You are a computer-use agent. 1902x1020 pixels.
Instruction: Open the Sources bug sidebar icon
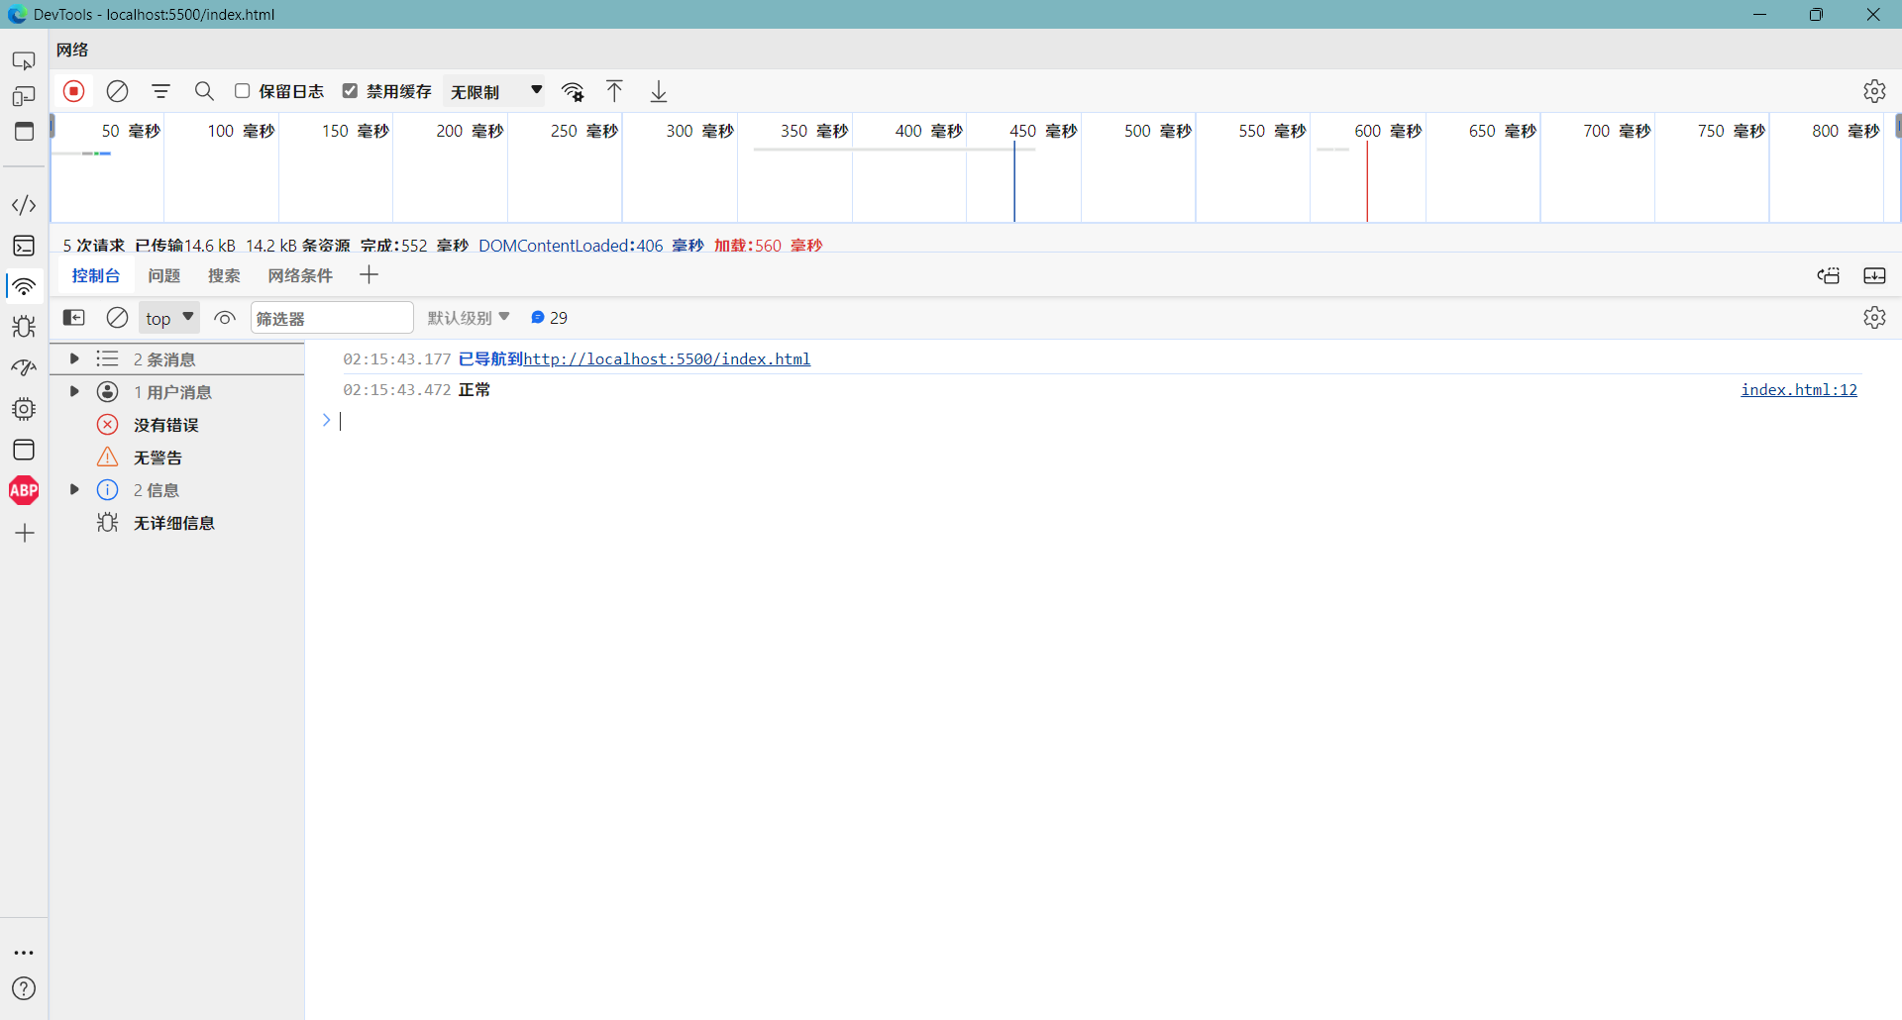24,327
